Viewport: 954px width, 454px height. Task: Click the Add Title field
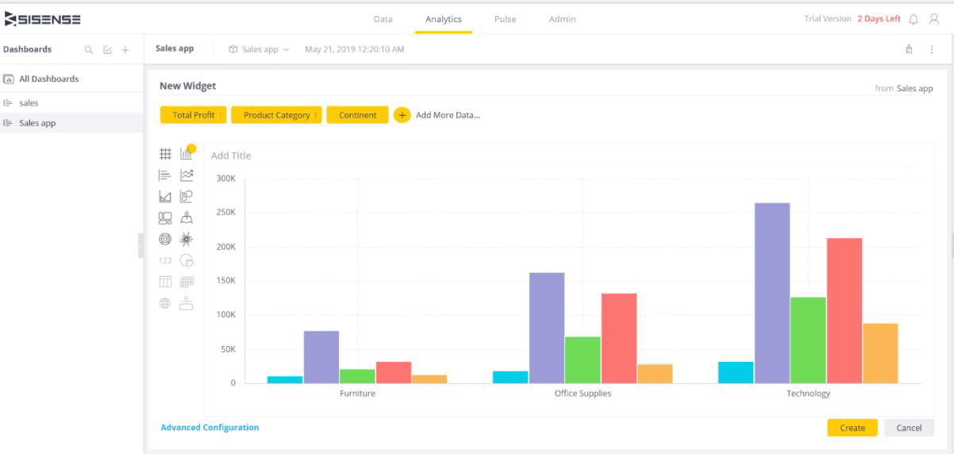(x=231, y=156)
